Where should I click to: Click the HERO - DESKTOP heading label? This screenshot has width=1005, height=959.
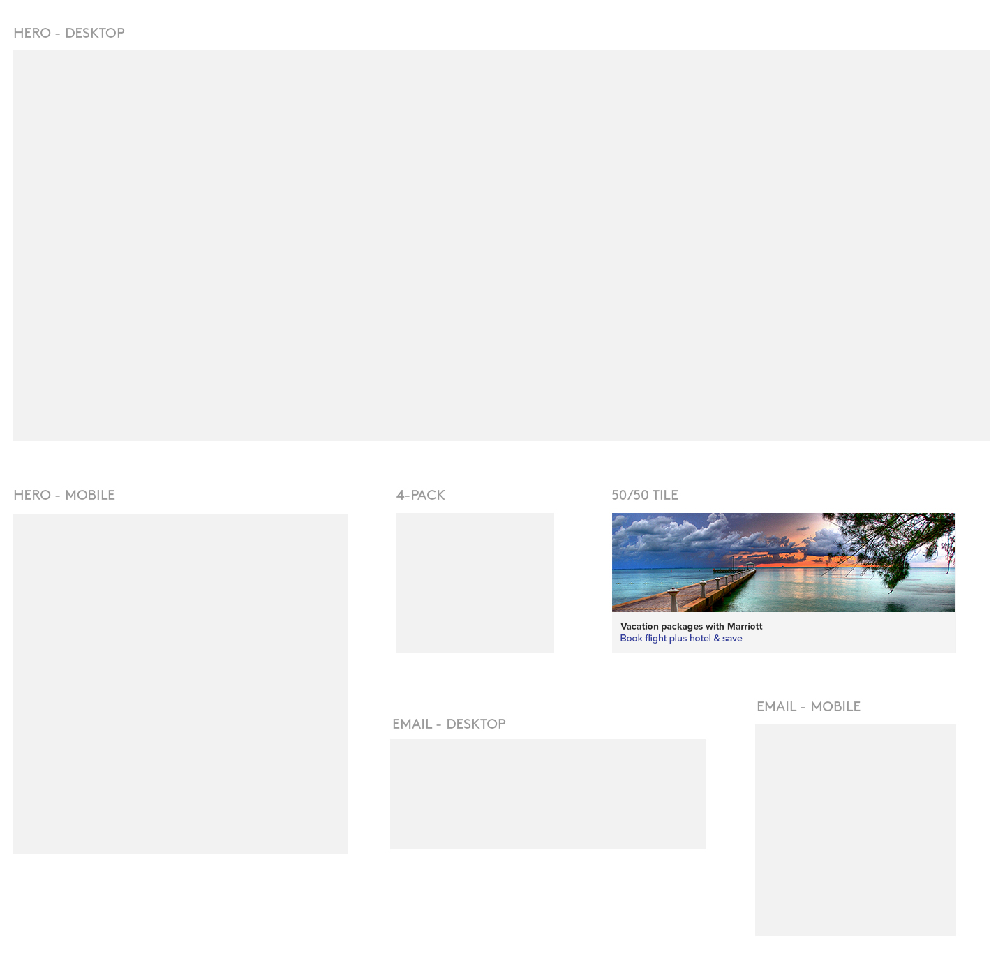click(x=69, y=33)
